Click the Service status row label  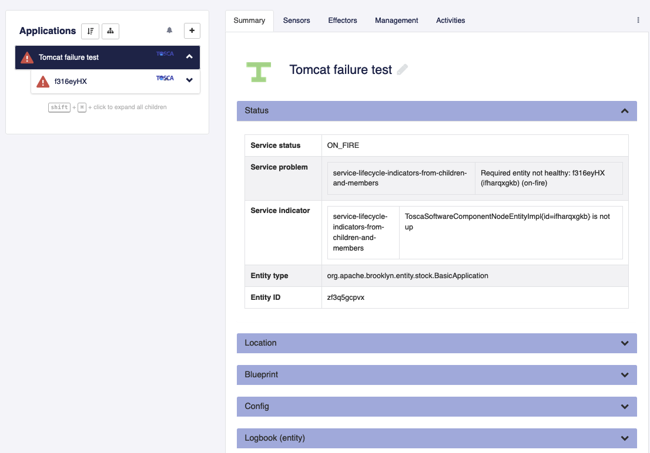click(x=275, y=146)
